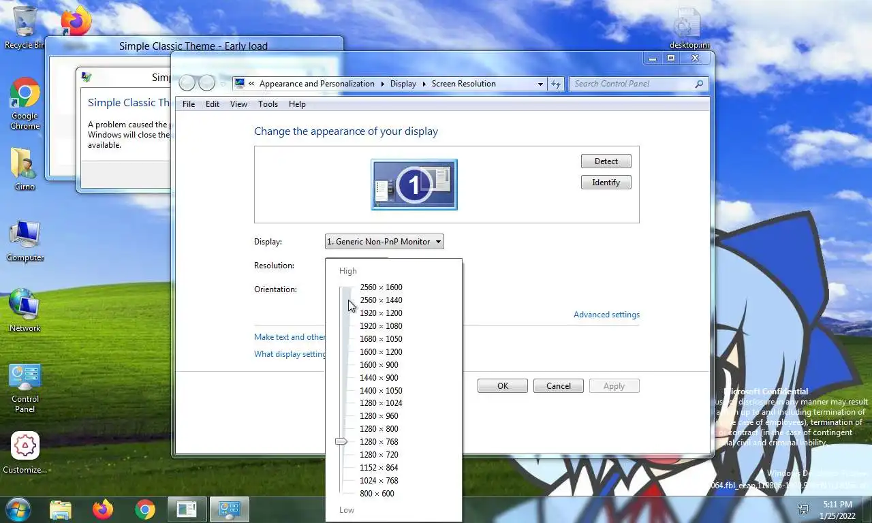Screen dimensions: 872x523
Task: Open the Make text and other items link
Action: pos(290,337)
